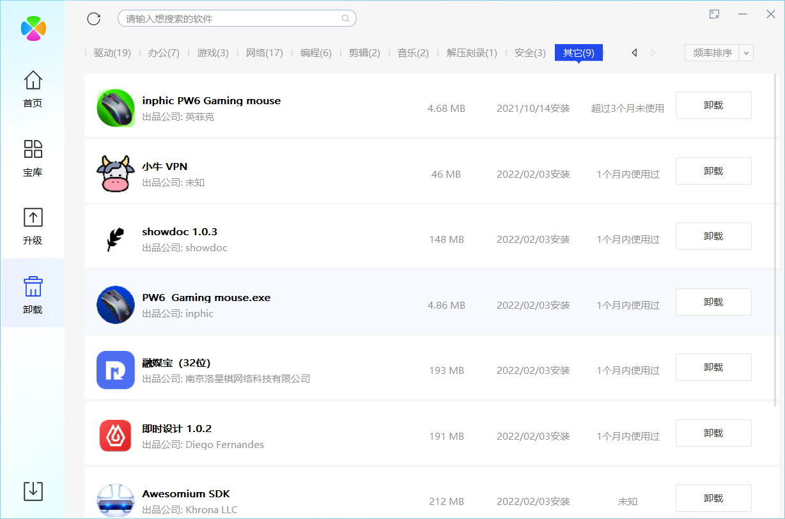Image resolution: width=785 pixels, height=519 pixels.
Task: Click the colorful app logo
Action: point(33,28)
